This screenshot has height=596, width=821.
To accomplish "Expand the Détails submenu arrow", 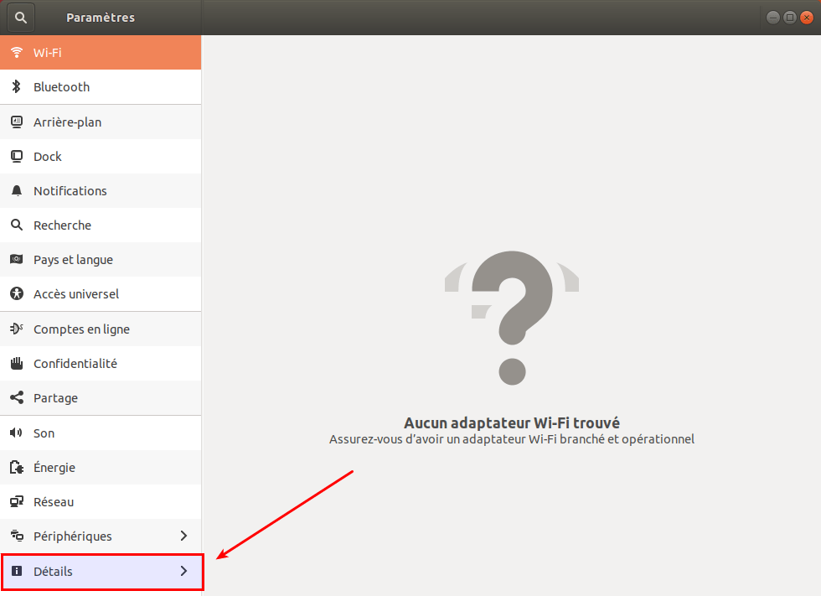I will click(184, 572).
